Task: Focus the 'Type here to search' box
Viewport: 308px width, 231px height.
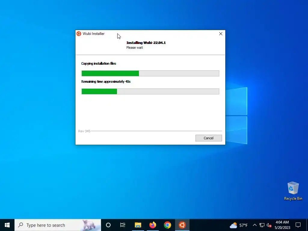Action: coord(57,225)
